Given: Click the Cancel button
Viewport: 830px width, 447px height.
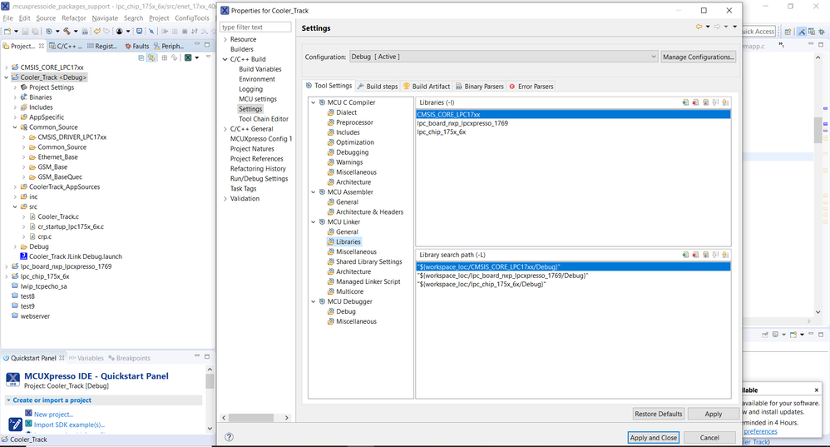Looking at the screenshot, I should tap(709, 438).
